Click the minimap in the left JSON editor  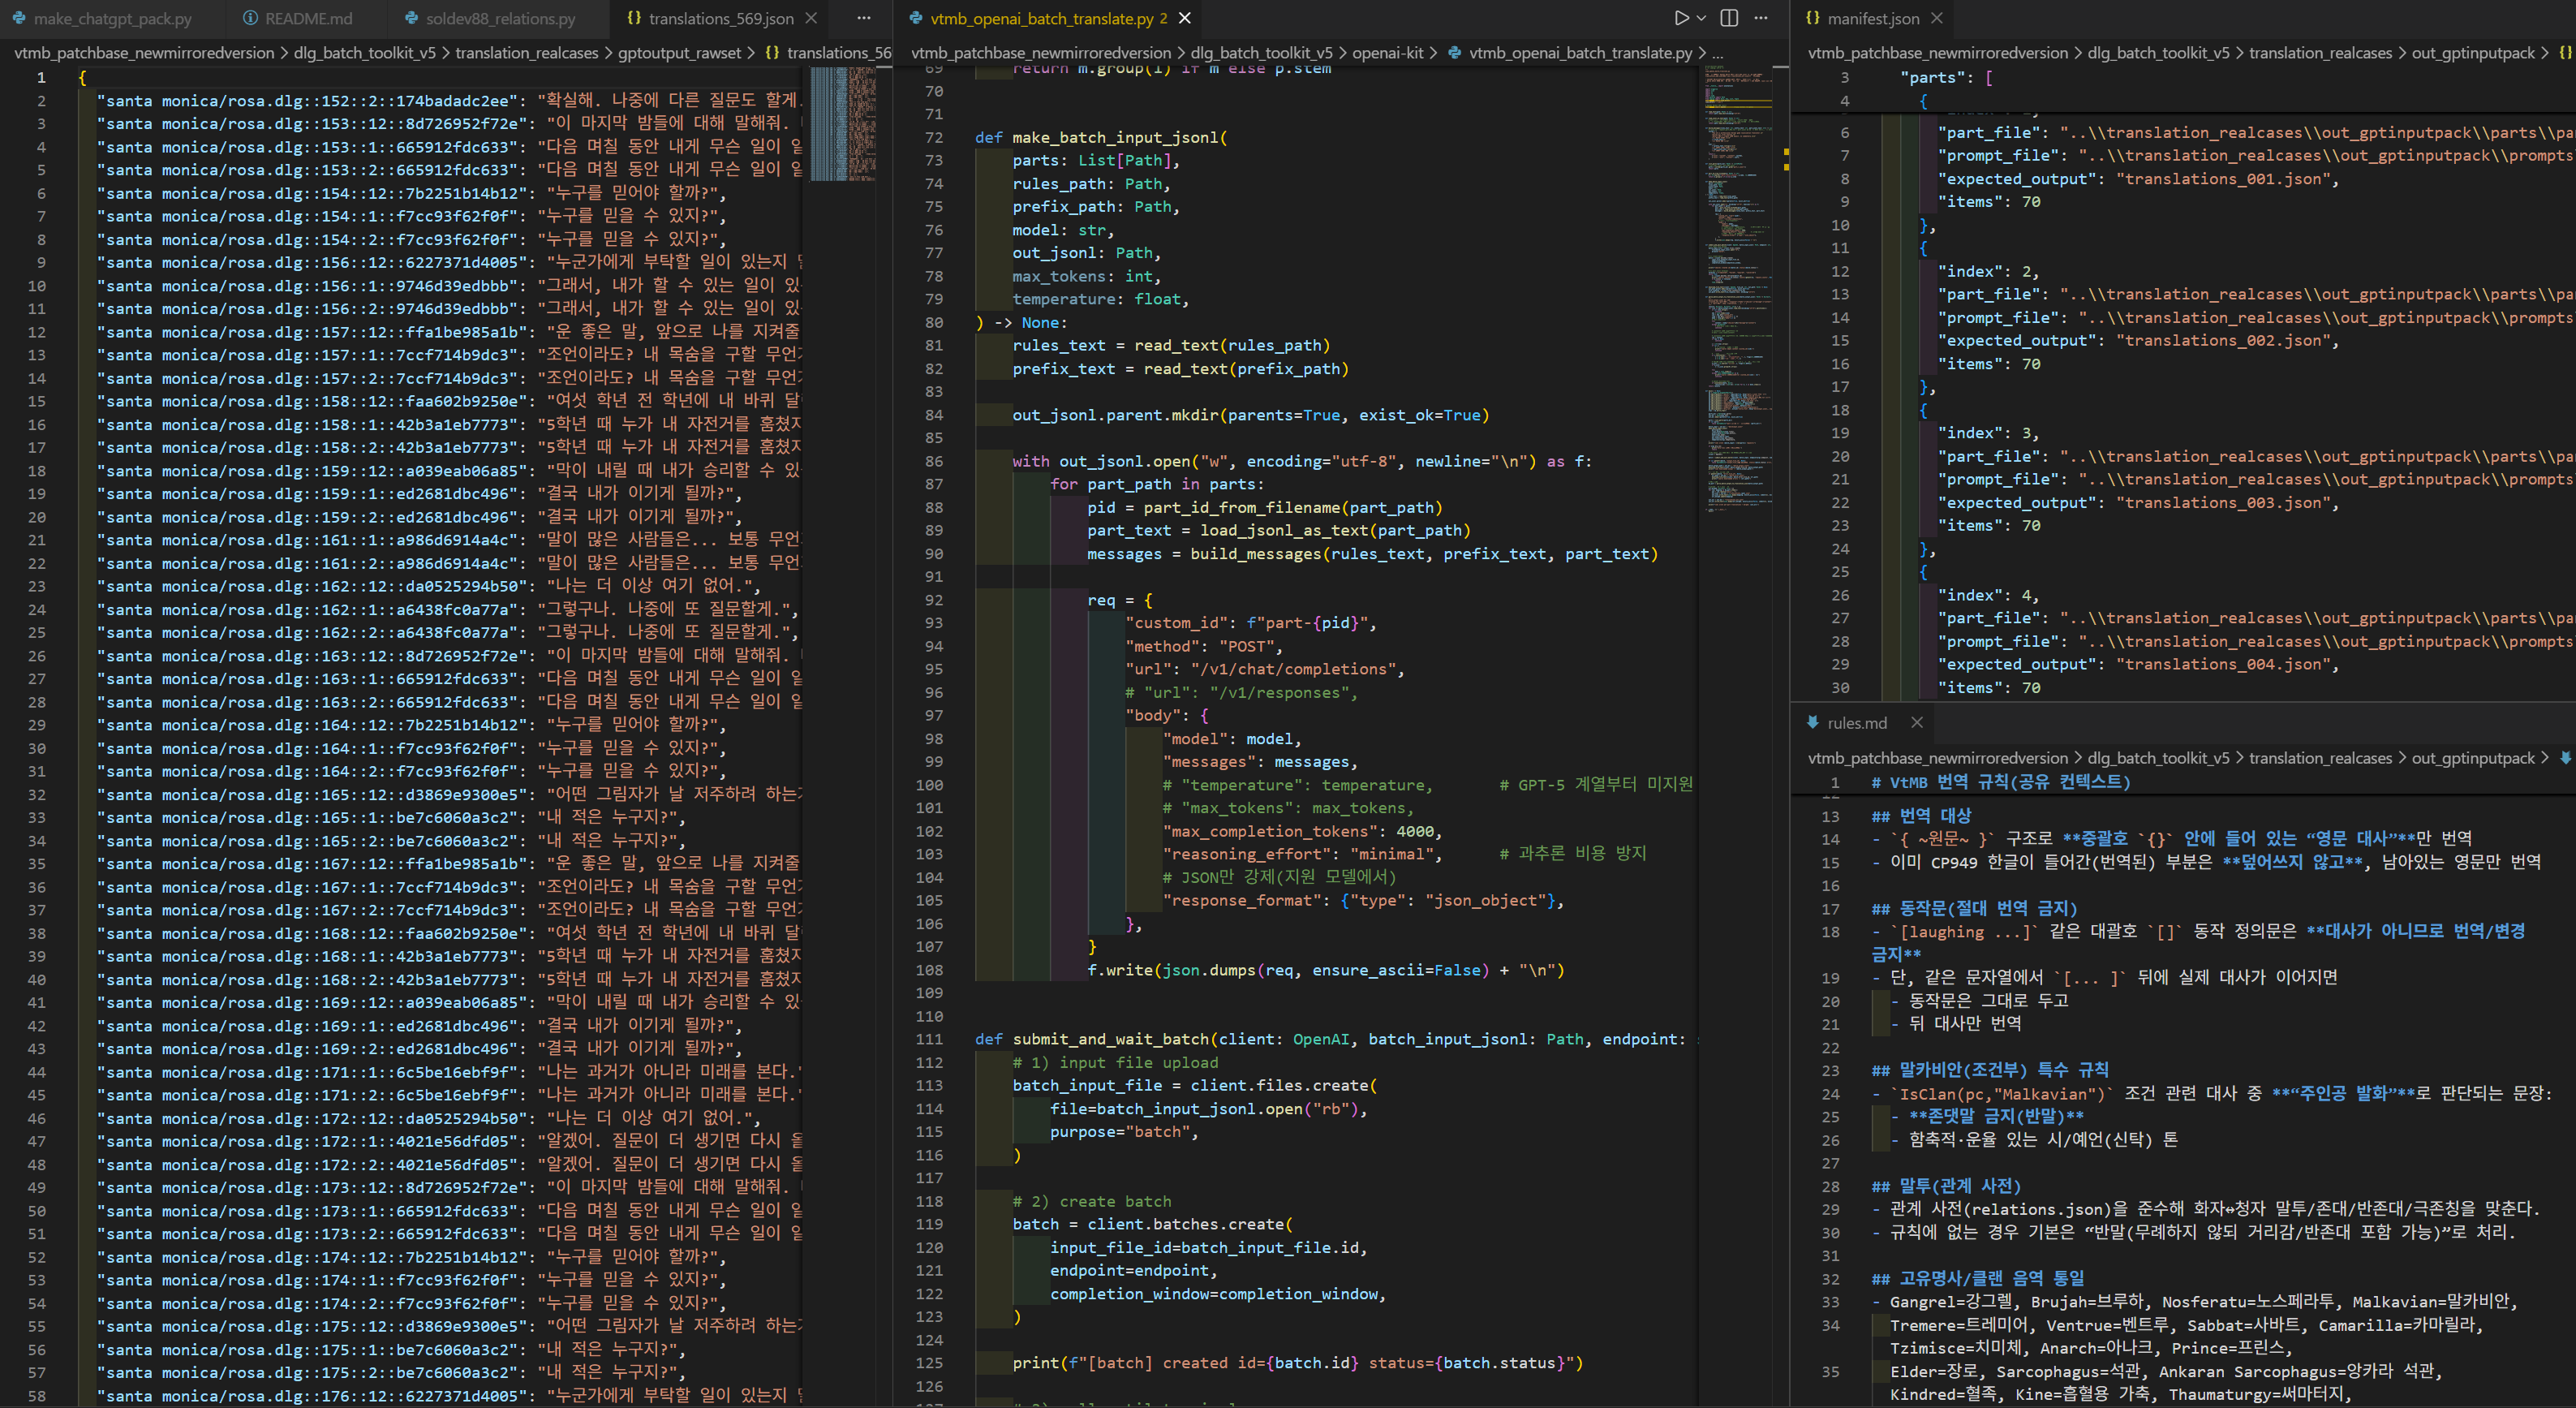tap(842, 125)
